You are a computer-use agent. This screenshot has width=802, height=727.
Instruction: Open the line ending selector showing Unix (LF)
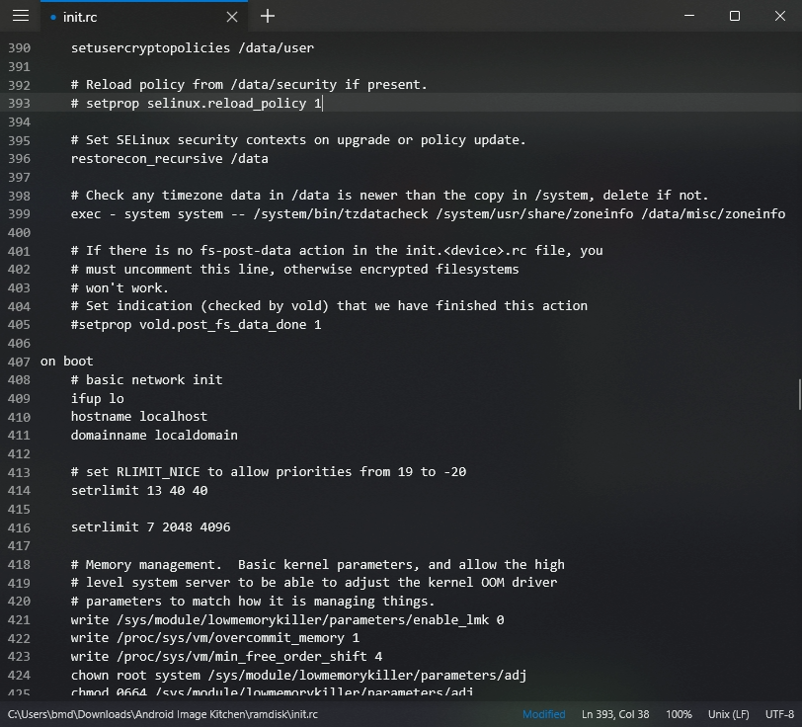730,714
